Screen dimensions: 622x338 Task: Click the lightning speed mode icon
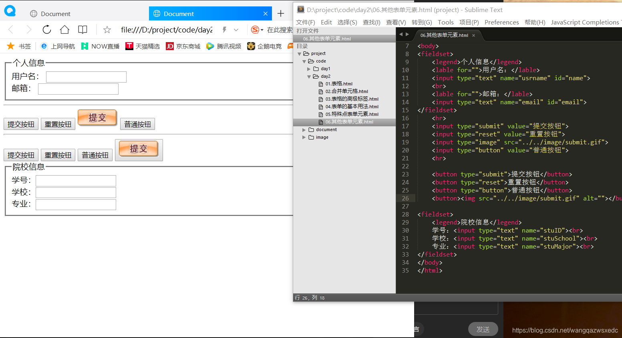click(x=224, y=30)
